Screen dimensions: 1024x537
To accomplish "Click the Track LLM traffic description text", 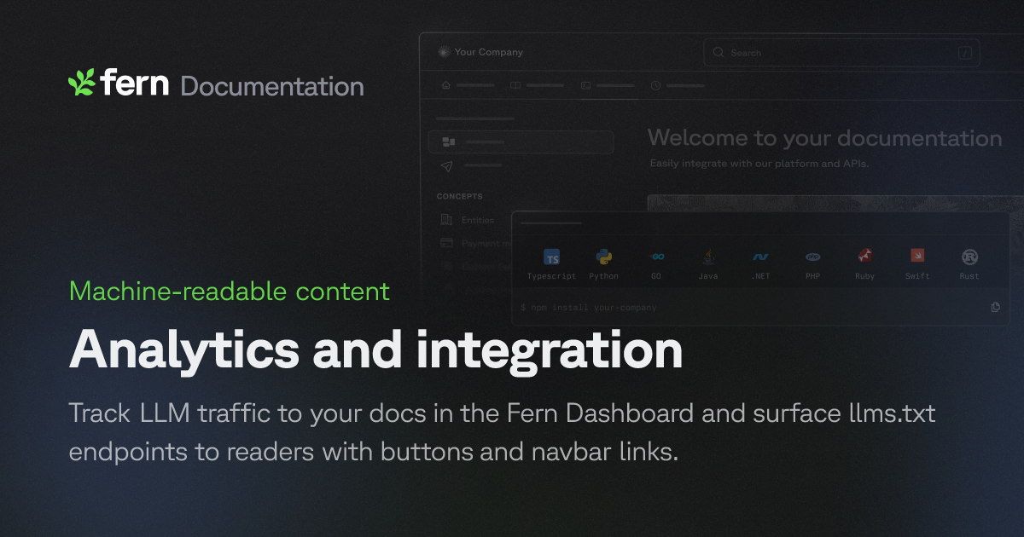I will click(502, 433).
